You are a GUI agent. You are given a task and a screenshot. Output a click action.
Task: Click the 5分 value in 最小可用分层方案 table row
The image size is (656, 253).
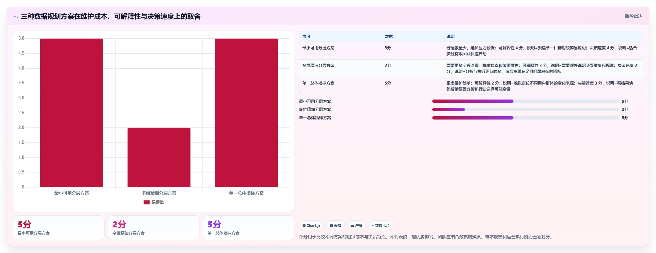[x=388, y=48]
